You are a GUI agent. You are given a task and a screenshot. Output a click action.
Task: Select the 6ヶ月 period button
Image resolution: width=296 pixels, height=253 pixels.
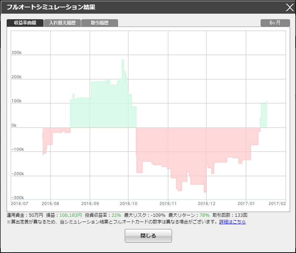[x=275, y=23]
